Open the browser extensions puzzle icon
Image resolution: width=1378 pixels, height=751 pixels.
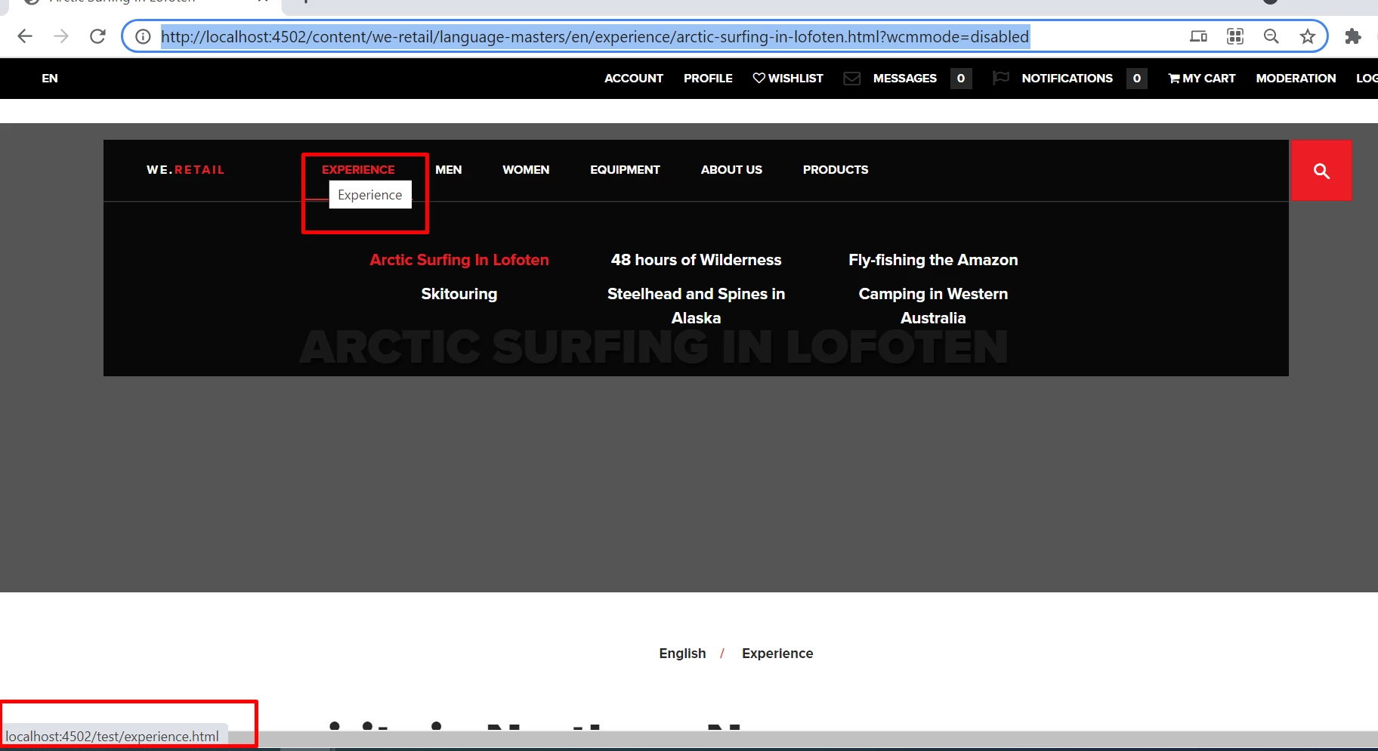click(x=1353, y=36)
